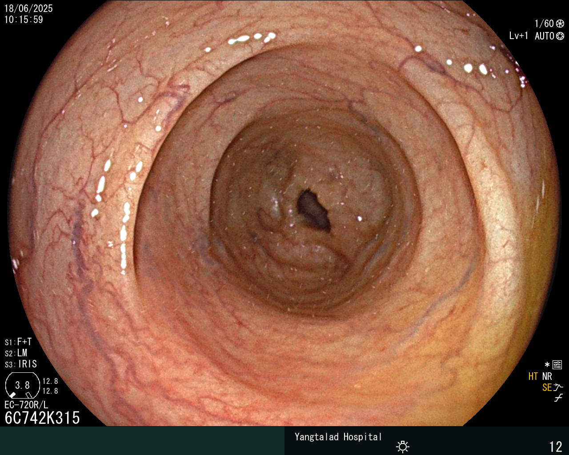Viewport: 569px width, 455px height.
Task: Click the upper 12.8 diameter value
Action: point(50,381)
